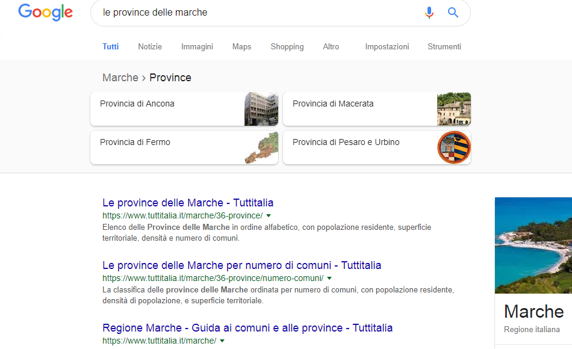The width and height of the screenshot is (572, 349).
Task: Open the Provincia di Macerata card
Action: click(377, 109)
